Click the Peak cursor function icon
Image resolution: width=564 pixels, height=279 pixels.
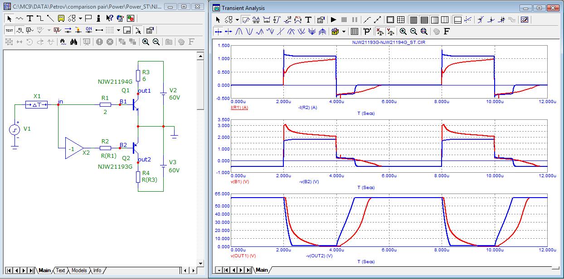click(239, 32)
